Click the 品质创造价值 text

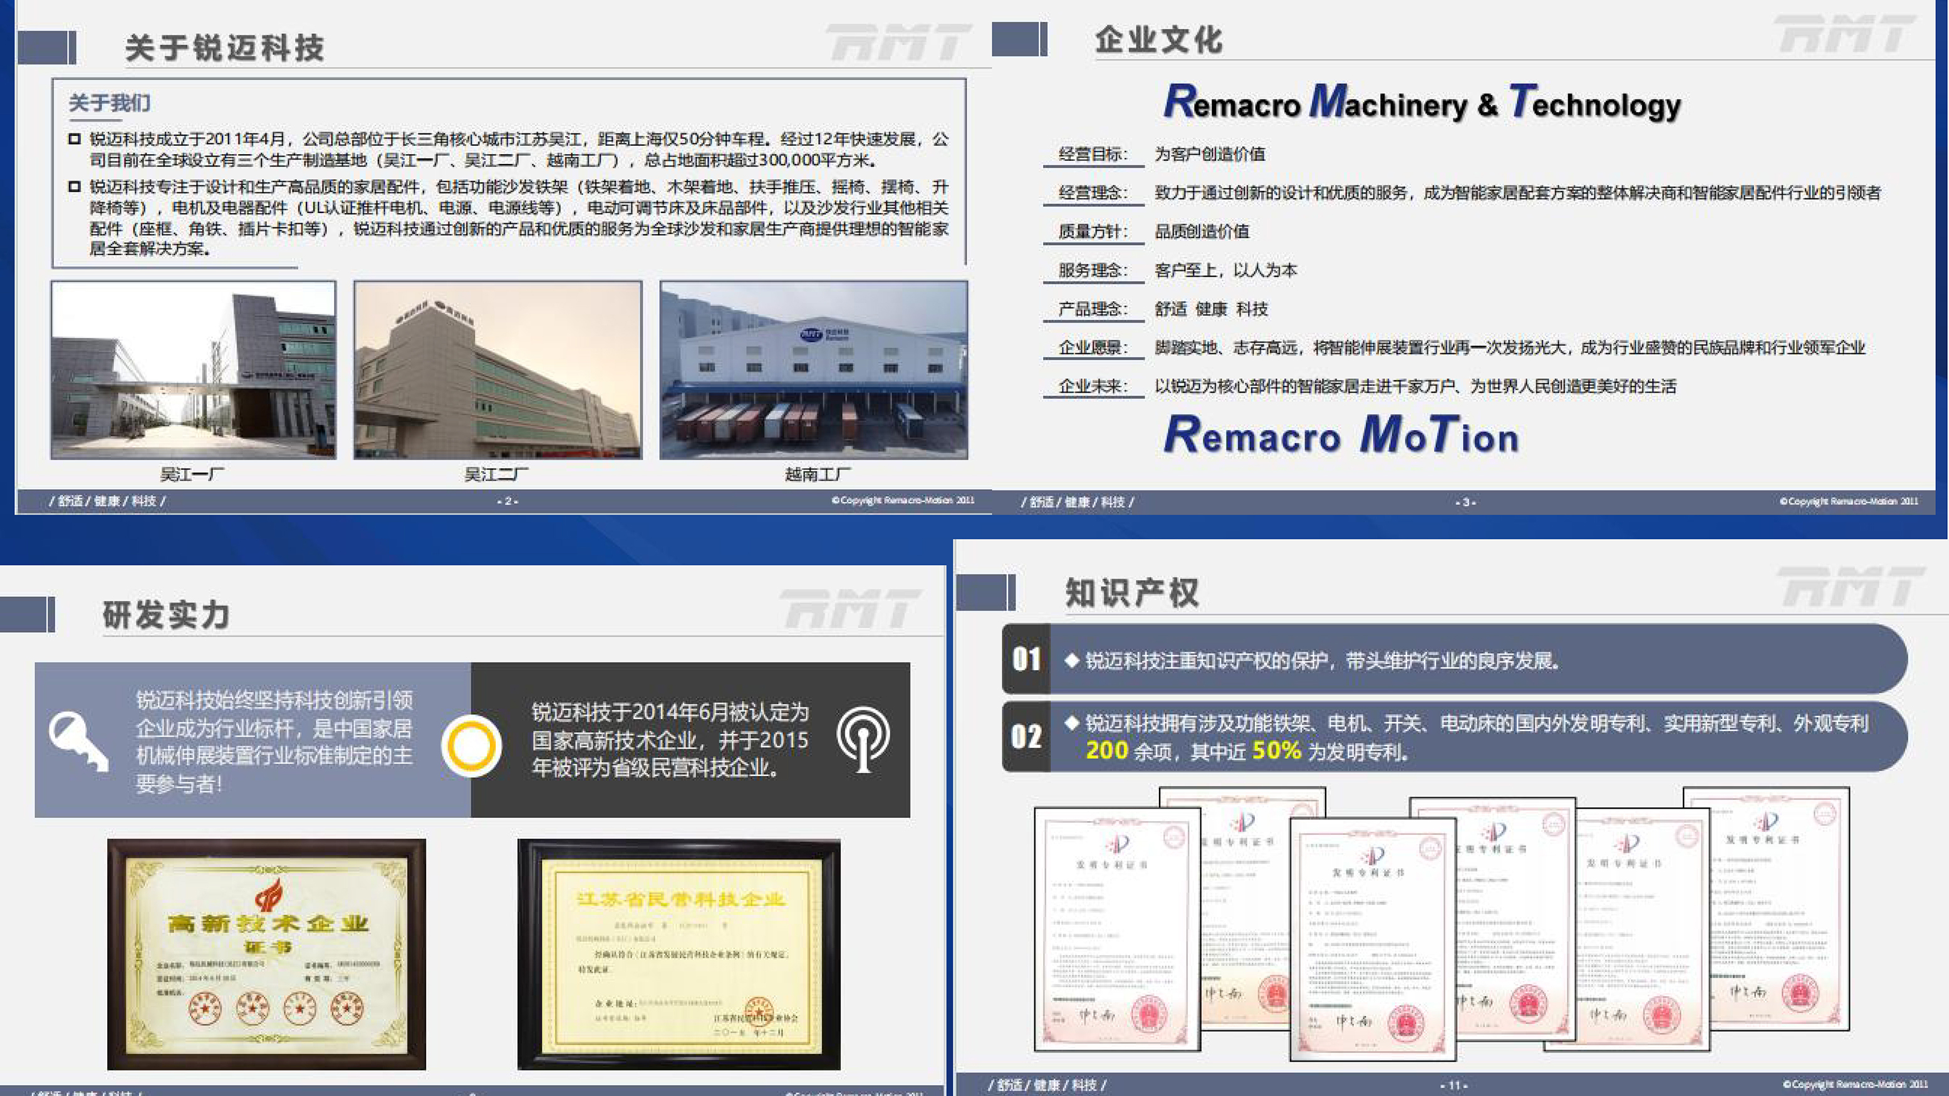tap(1202, 232)
